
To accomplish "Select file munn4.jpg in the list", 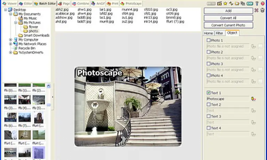I will (x=130, y=9).
